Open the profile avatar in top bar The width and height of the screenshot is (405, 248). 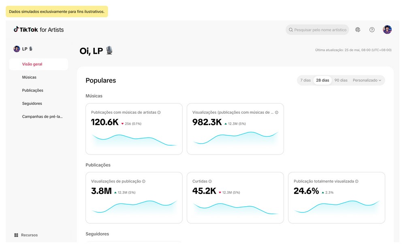387,30
